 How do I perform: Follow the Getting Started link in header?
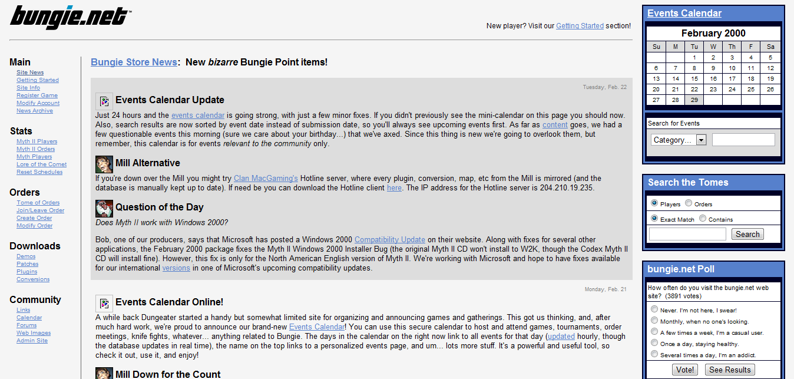[x=580, y=26]
